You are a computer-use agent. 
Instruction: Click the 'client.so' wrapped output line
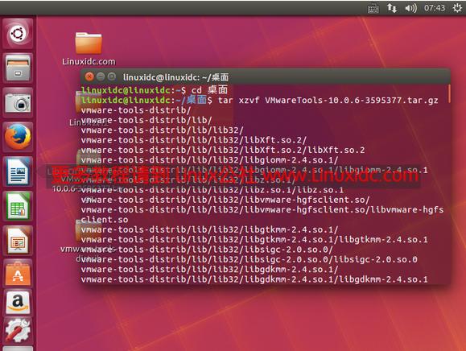point(105,220)
